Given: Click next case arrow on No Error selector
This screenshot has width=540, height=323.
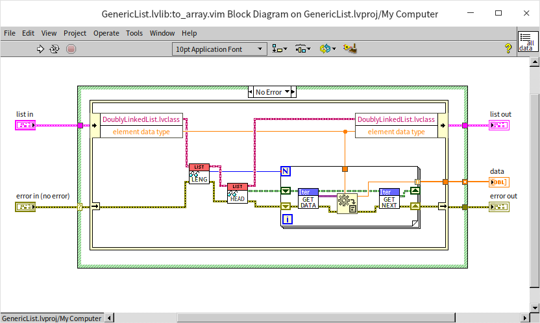Looking at the screenshot, I should [x=293, y=92].
